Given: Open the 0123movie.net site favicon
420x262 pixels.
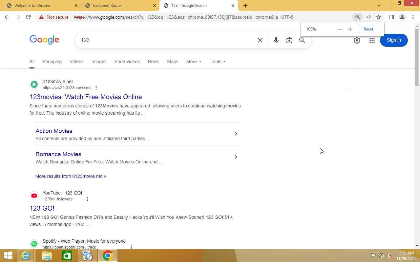Looking at the screenshot, I should [34, 84].
